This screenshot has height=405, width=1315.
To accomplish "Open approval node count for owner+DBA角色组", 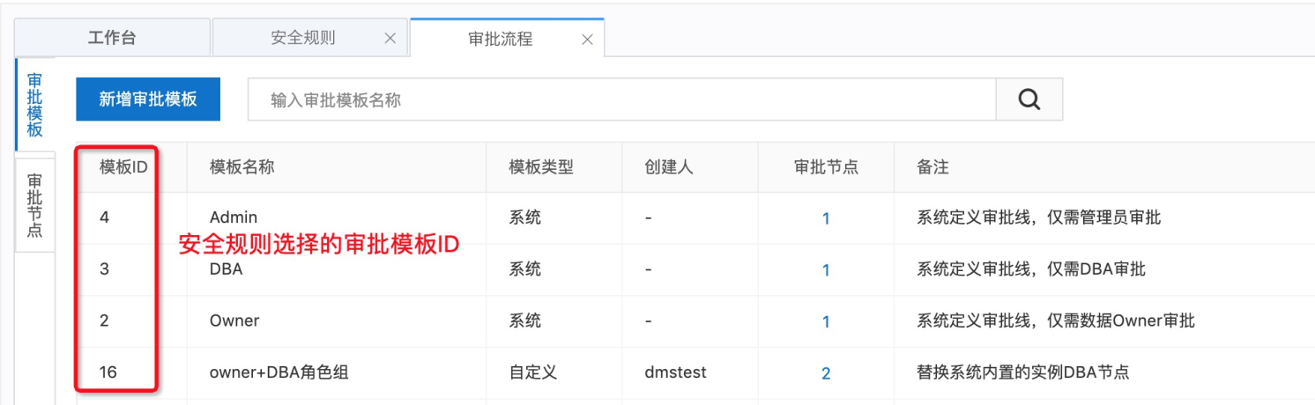I will click(826, 373).
